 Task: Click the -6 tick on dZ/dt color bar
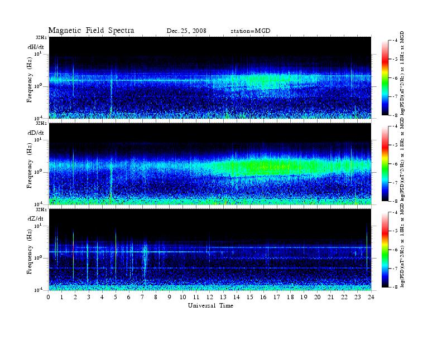tap(396, 250)
